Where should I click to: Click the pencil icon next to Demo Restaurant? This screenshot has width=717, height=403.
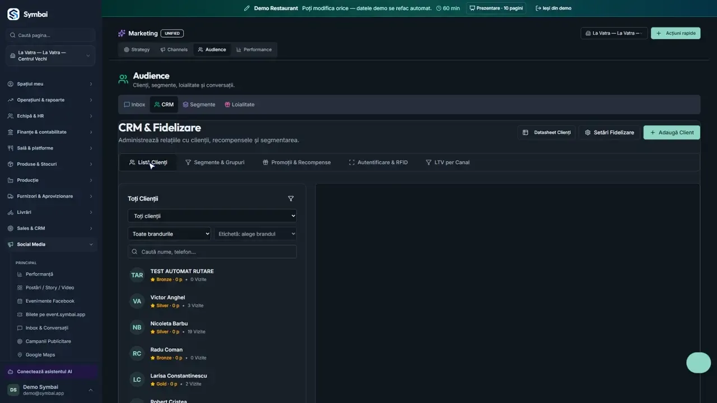(x=247, y=8)
